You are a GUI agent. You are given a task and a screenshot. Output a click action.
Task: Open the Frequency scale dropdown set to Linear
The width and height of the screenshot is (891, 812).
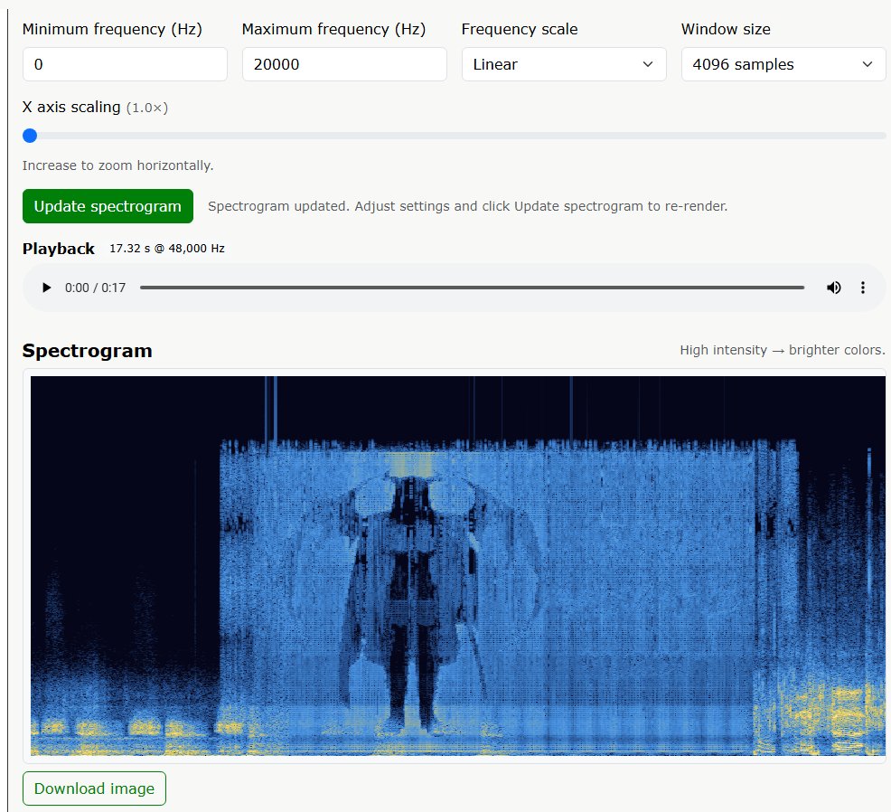pos(564,64)
